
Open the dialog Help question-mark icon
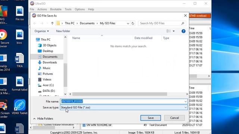(x=183, y=31)
